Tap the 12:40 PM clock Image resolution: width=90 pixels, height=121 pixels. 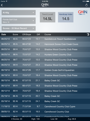point(45,1)
